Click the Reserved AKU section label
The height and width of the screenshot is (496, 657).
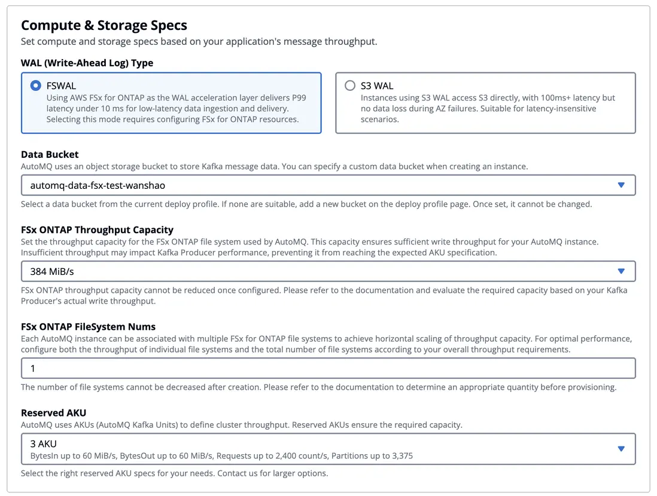(54, 412)
